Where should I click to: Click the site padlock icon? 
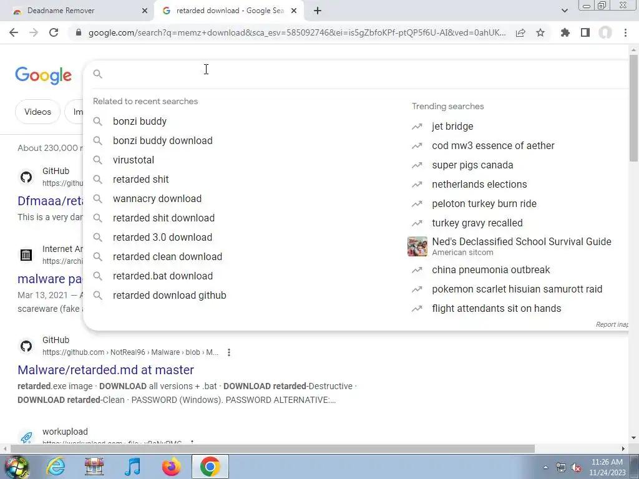(79, 32)
